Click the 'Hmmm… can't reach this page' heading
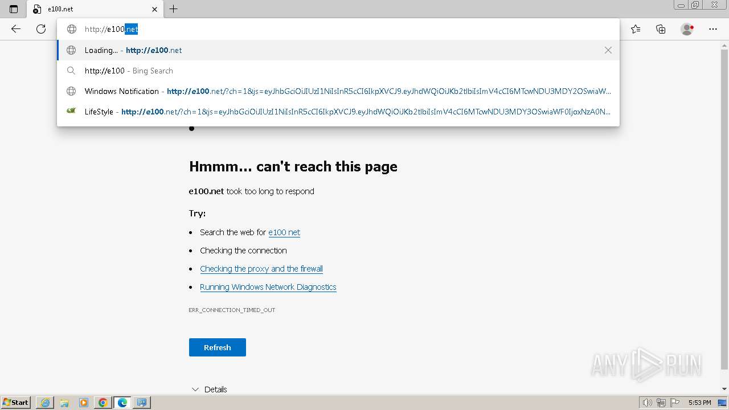Viewport: 729px width, 410px height. click(293, 166)
